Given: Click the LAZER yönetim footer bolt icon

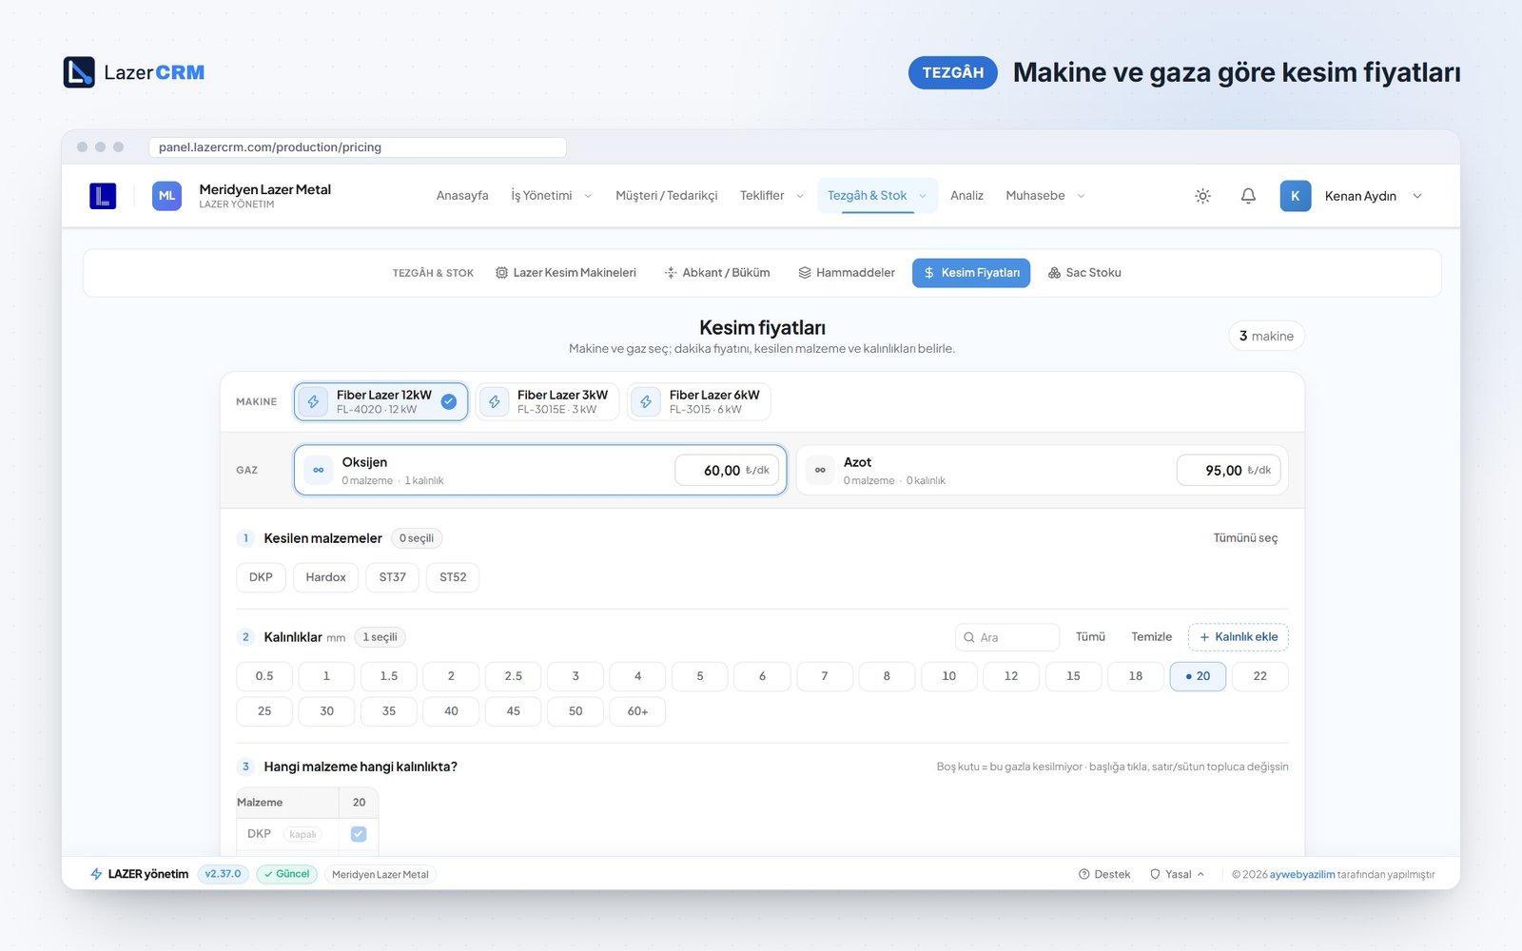Looking at the screenshot, I should (x=96, y=874).
